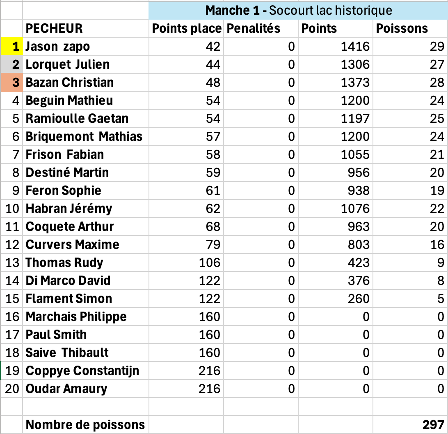This screenshot has width=448, height=434.
Task: Select the Jason zapo name cell
Action: click(x=58, y=46)
